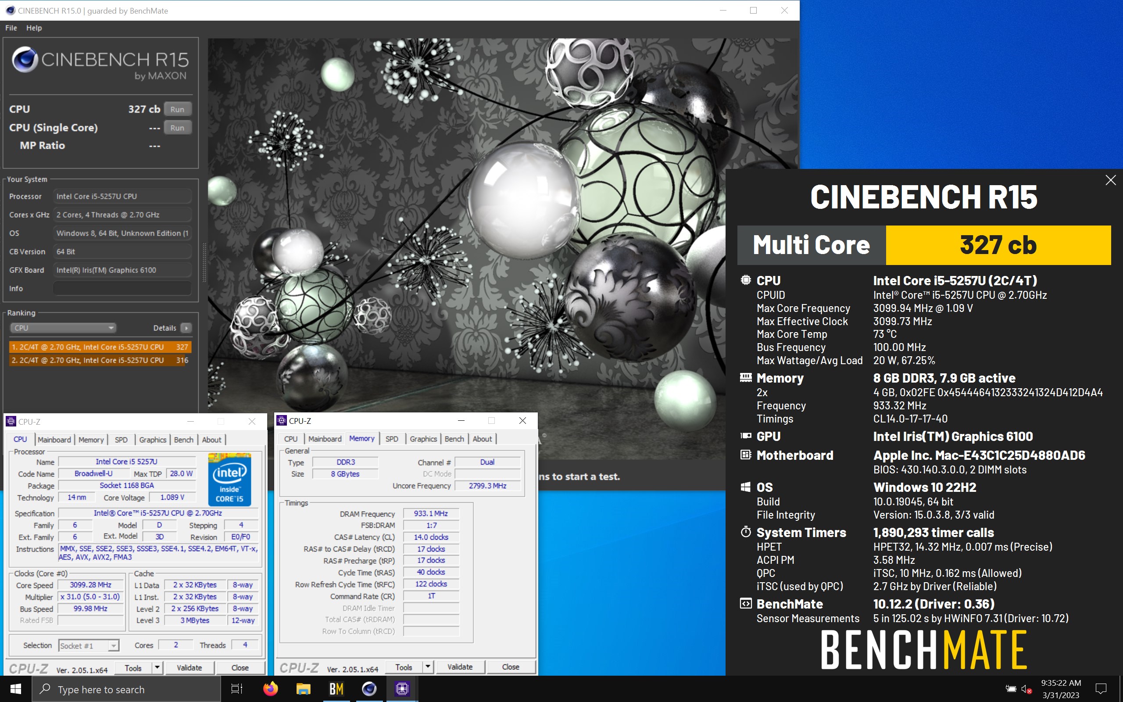The image size is (1123, 702).
Task: Open the Cinebench Help menu
Action: pos(34,28)
